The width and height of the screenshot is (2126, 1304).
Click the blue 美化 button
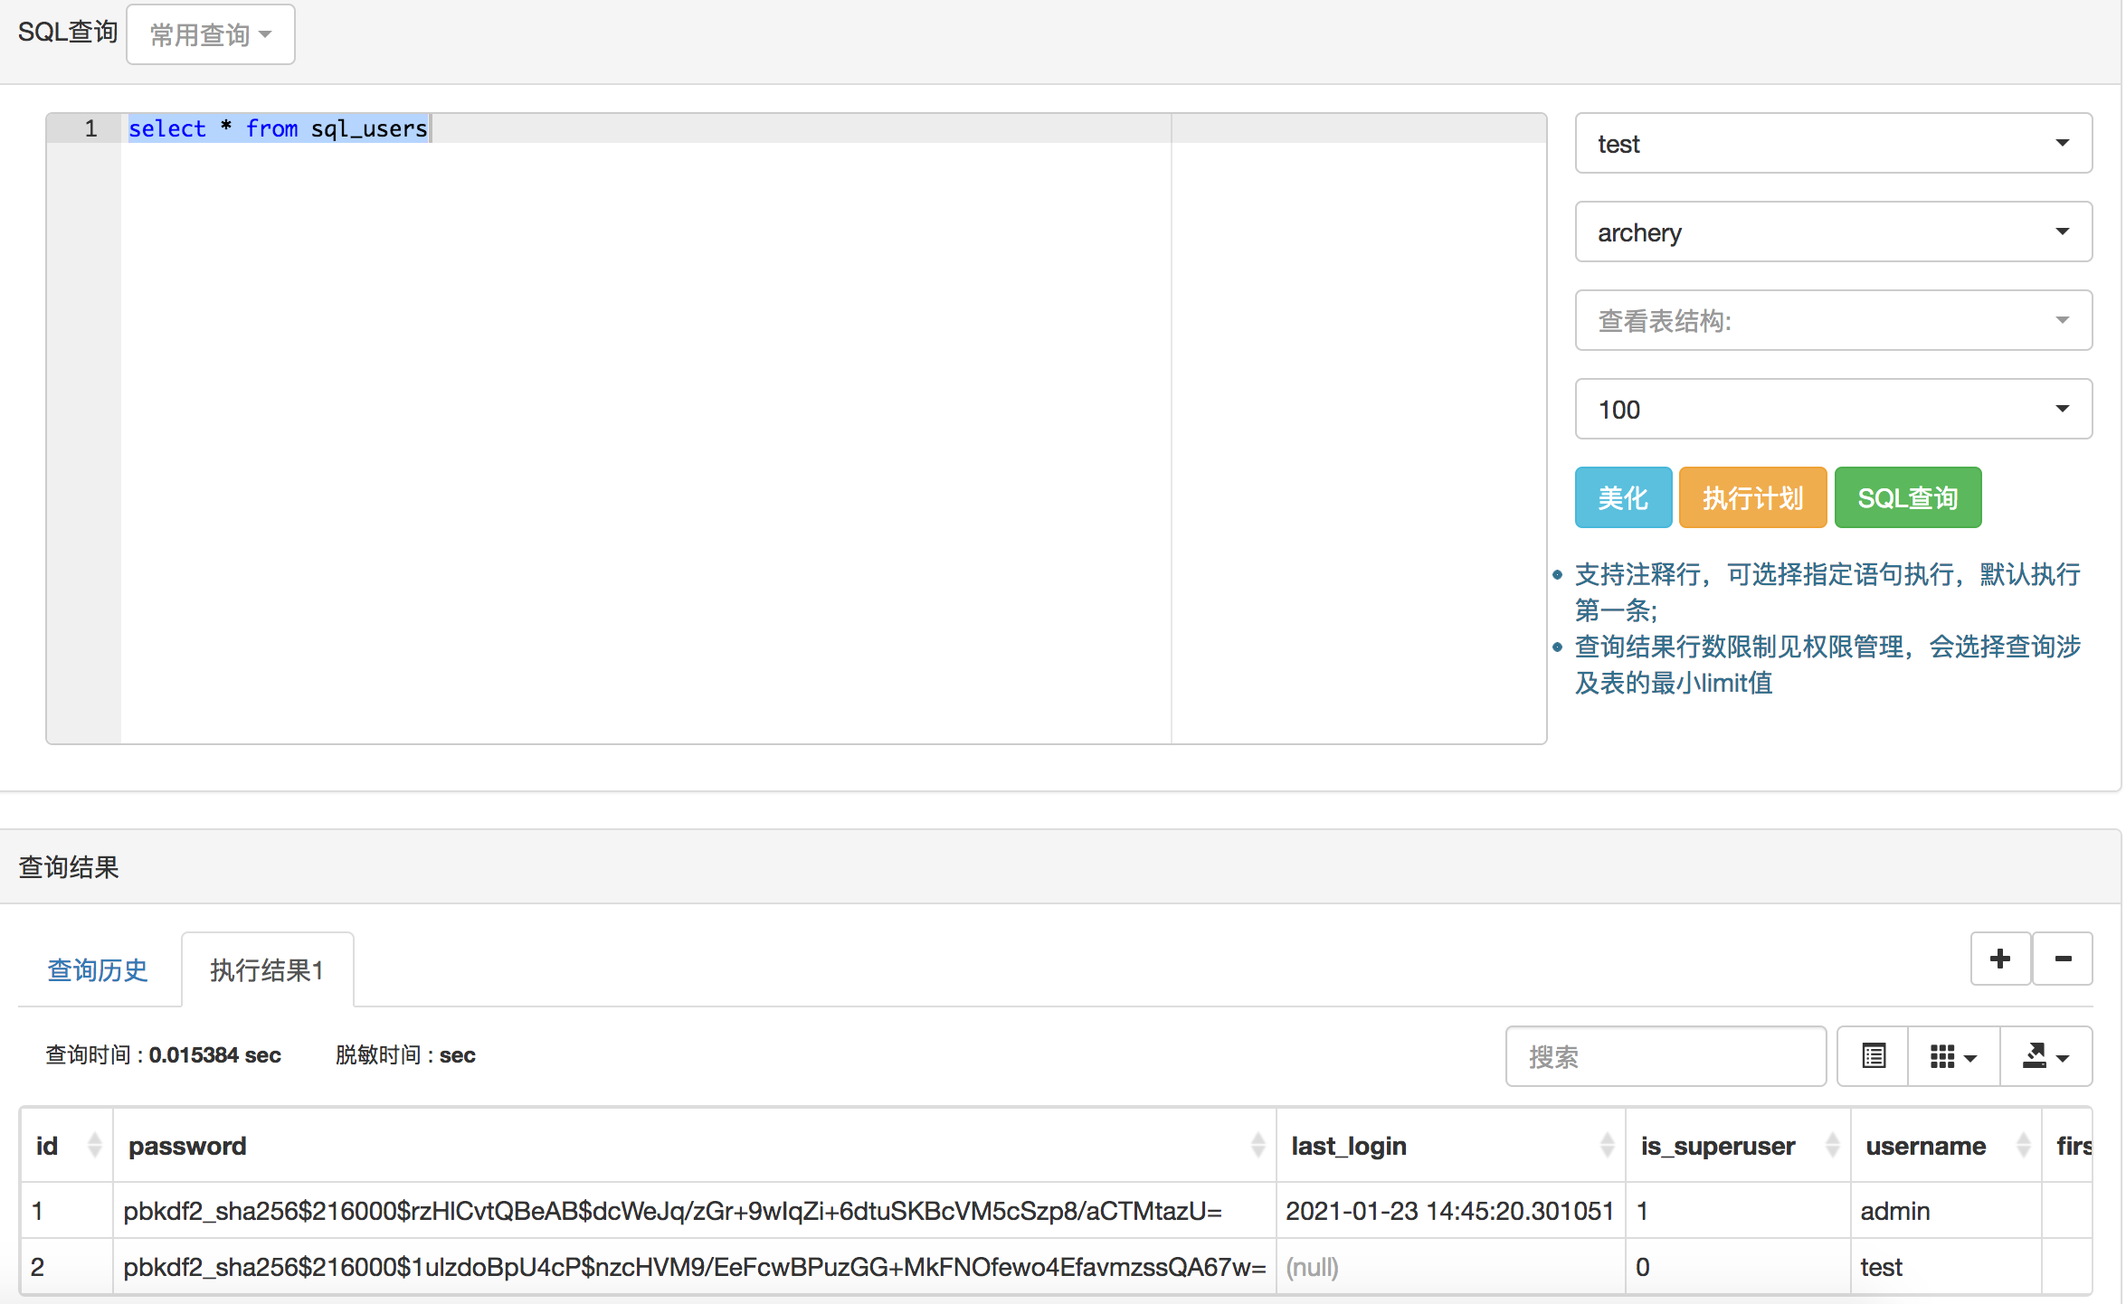click(1623, 497)
